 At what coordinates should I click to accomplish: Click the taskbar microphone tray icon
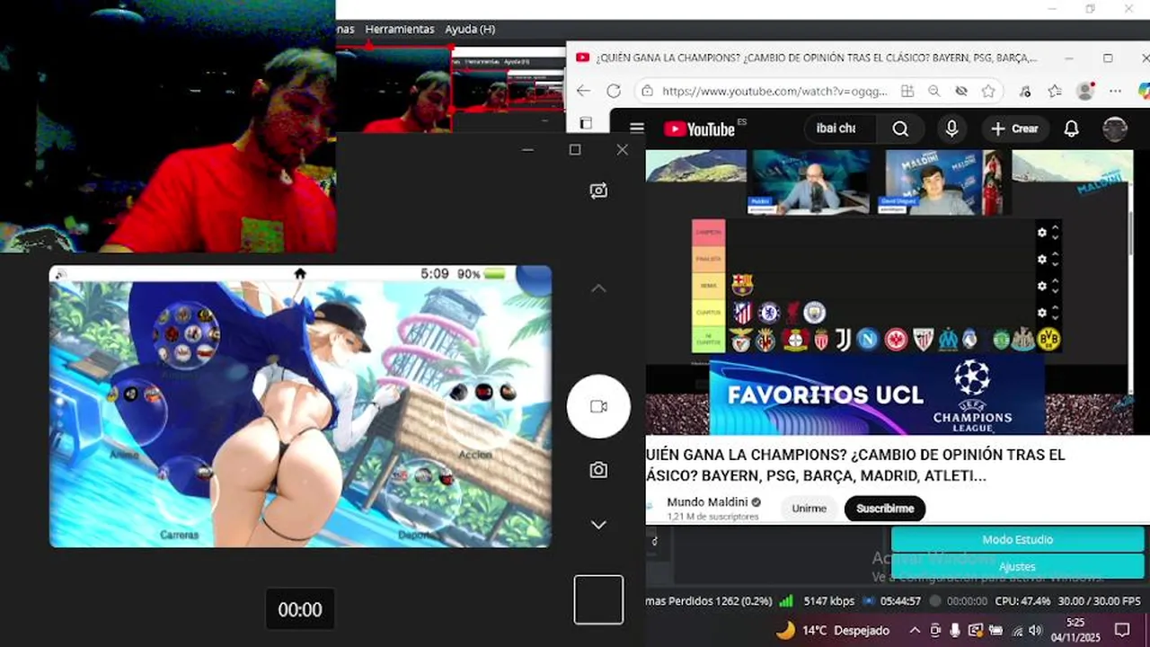pyautogui.click(x=955, y=630)
